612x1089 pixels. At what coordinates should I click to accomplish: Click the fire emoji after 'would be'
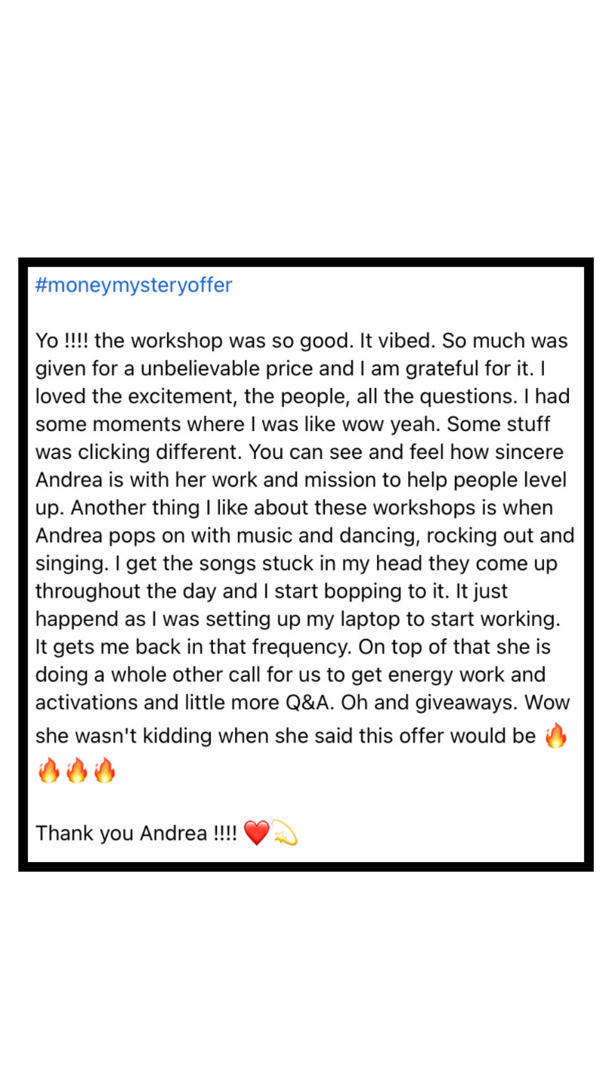(555, 735)
